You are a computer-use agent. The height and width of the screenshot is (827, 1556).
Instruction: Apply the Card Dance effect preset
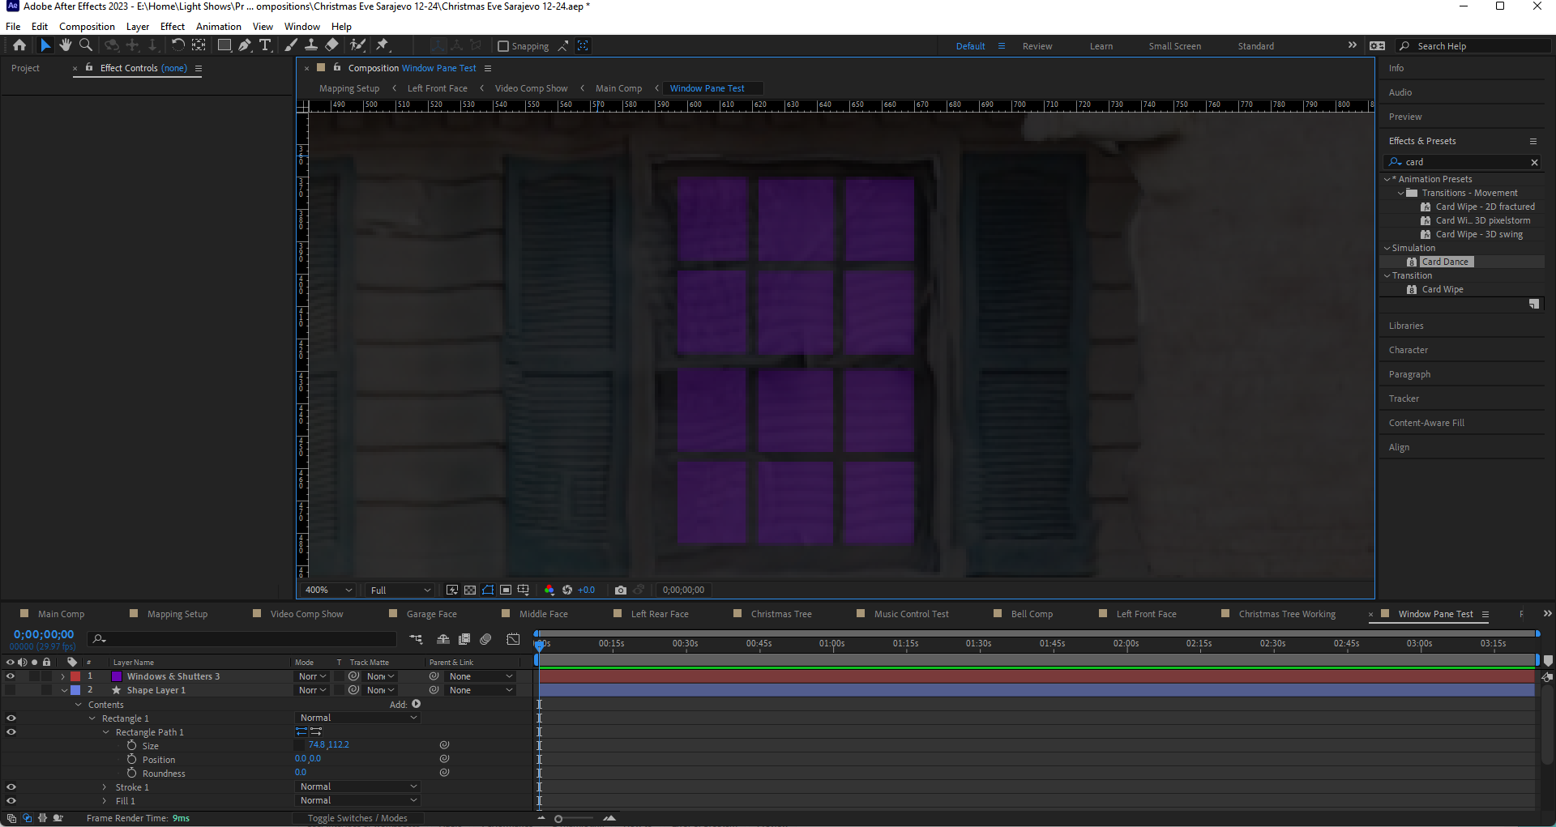click(x=1445, y=261)
